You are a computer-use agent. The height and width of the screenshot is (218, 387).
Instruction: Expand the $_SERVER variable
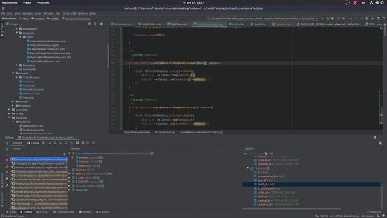pyautogui.click(x=70, y=182)
